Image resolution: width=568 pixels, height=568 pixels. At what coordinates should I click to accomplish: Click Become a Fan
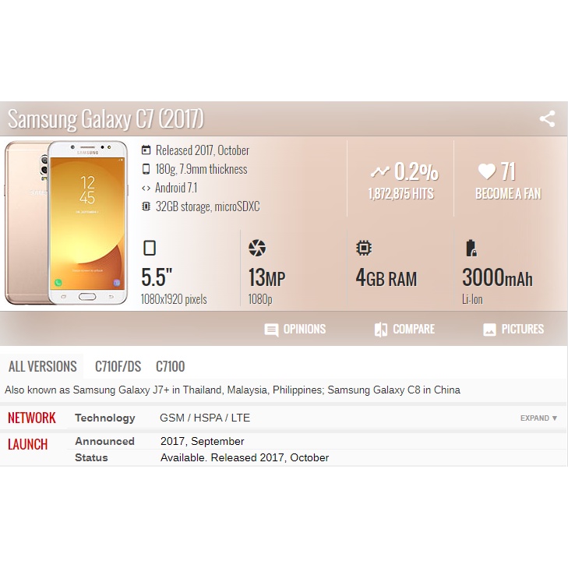pyautogui.click(x=508, y=194)
